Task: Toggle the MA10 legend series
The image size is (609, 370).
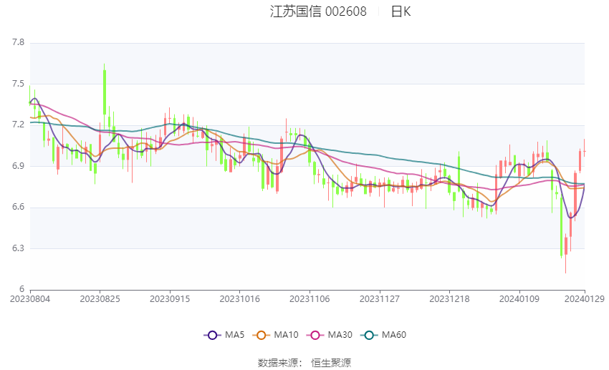Action: point(275,335)
